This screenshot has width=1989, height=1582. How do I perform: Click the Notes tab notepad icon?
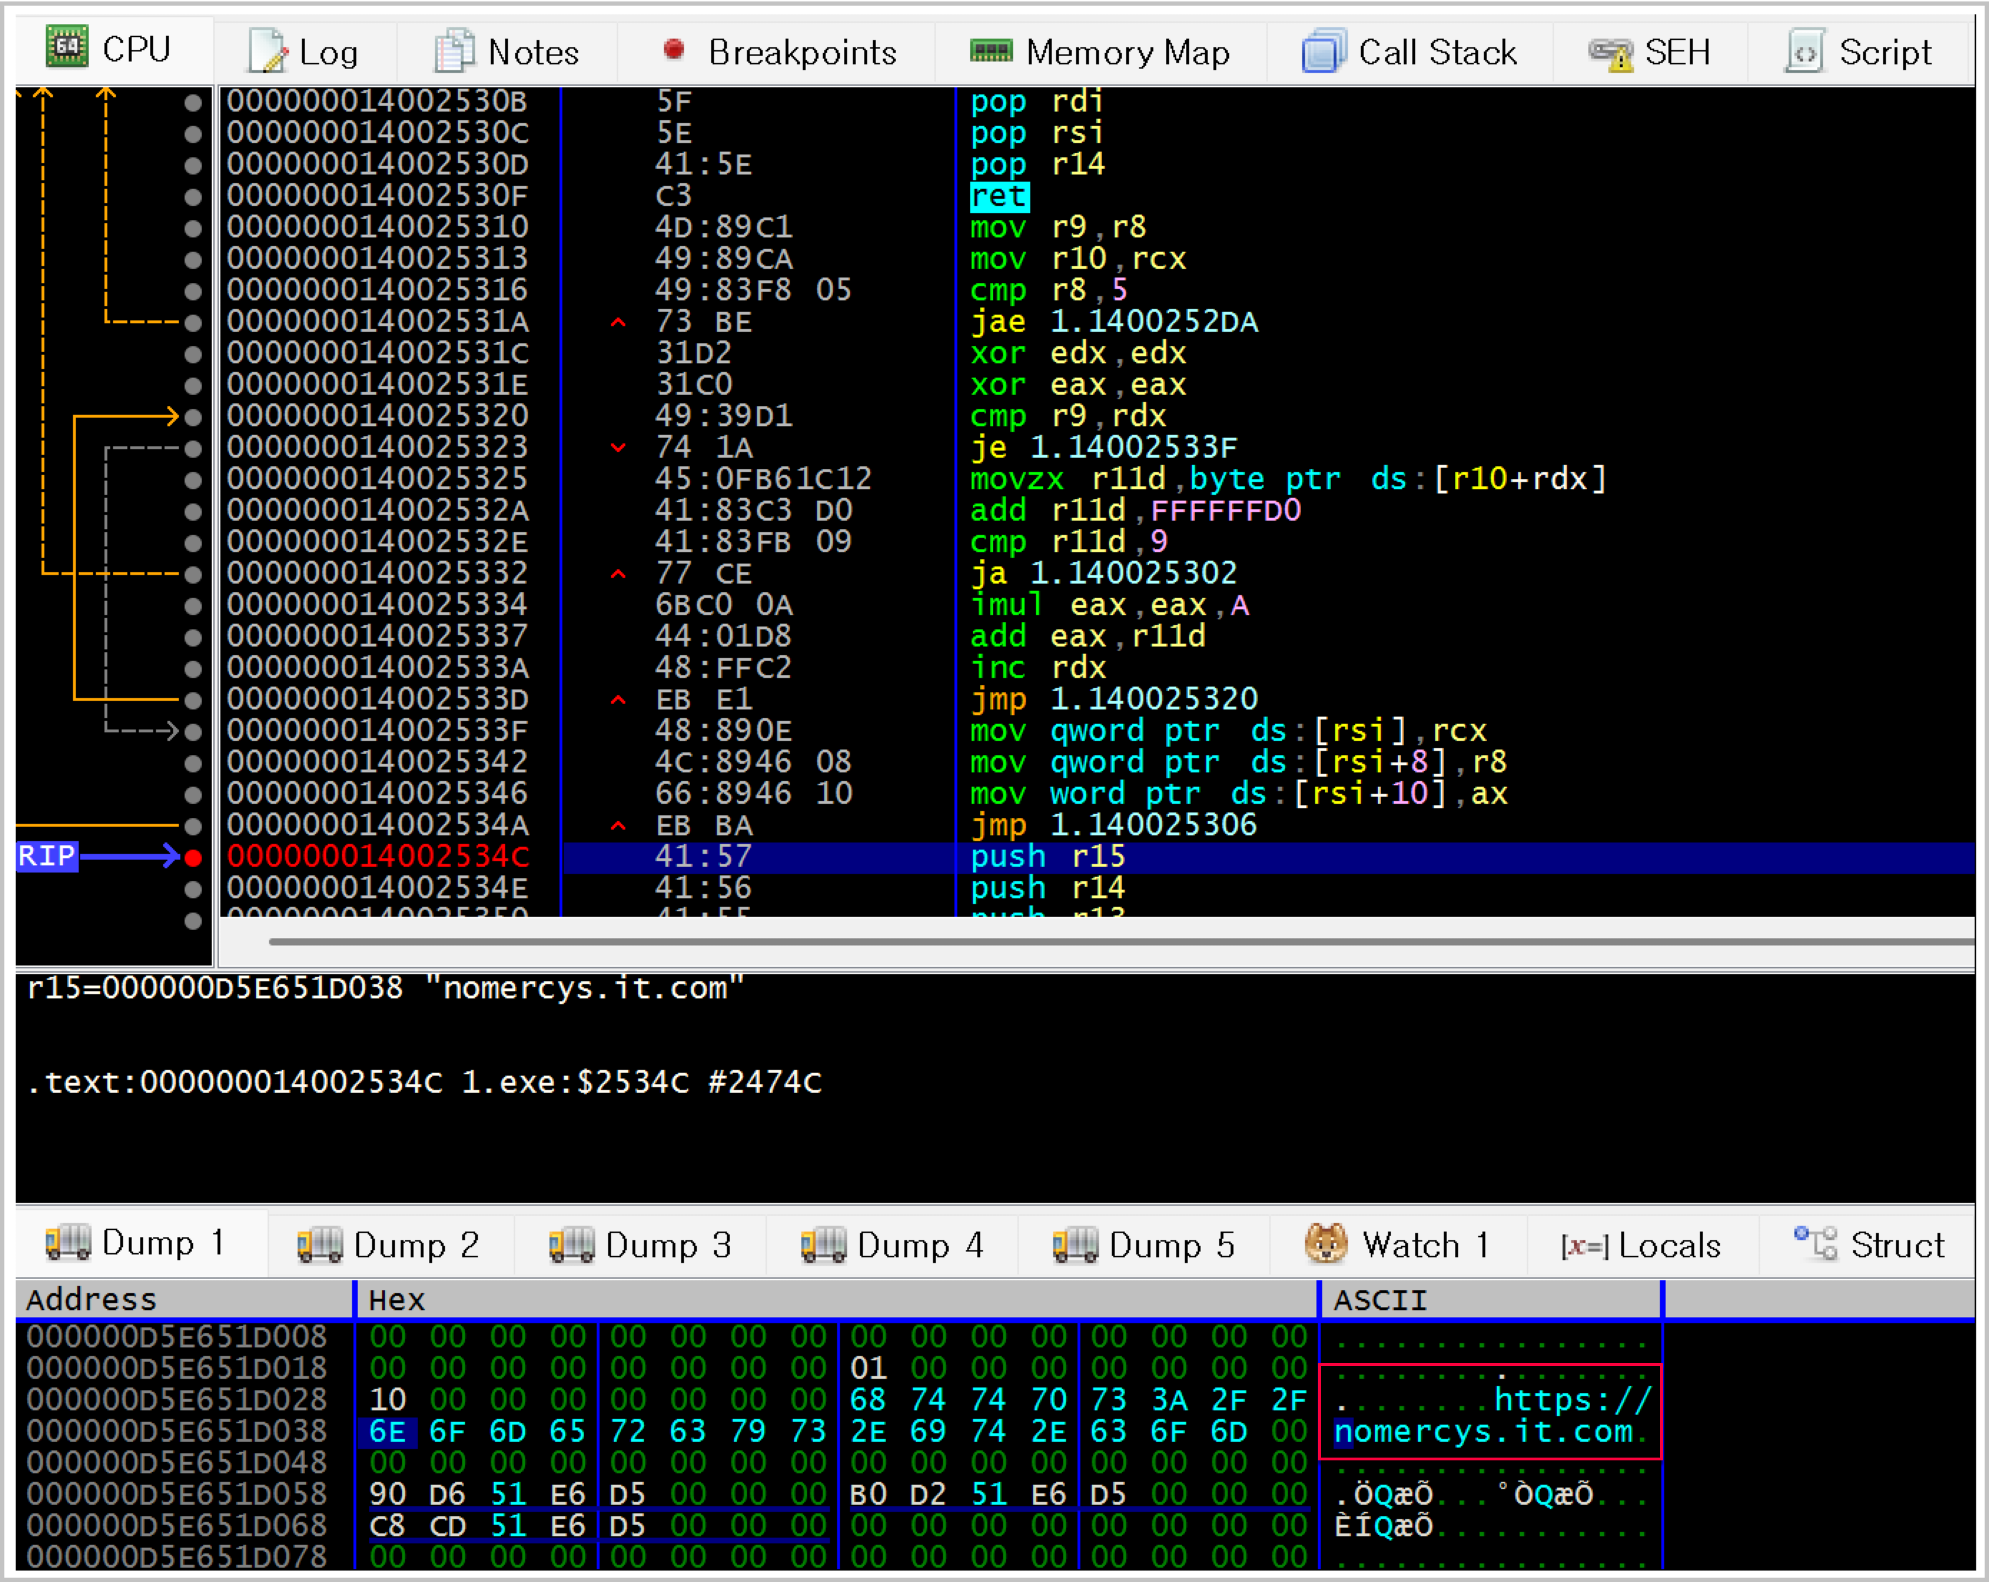[454, 51]
